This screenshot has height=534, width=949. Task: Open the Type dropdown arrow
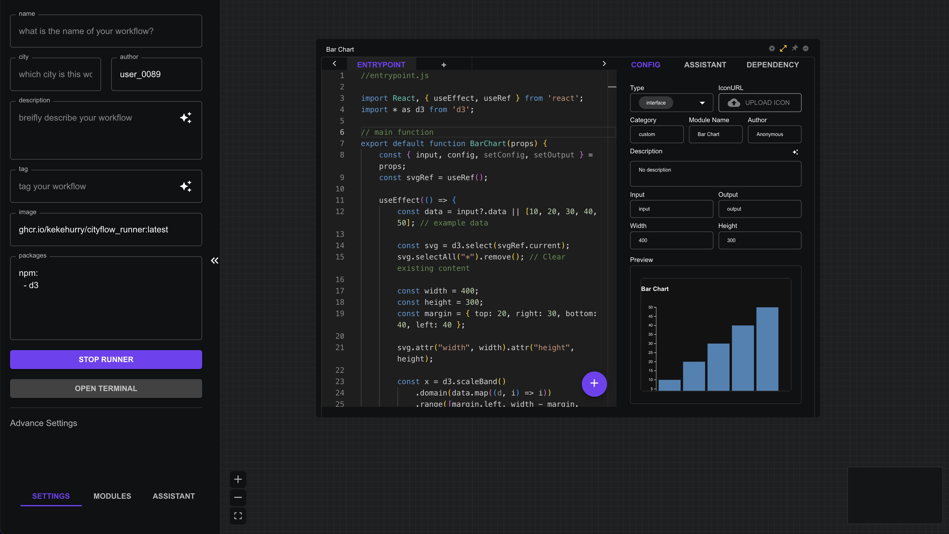click(x=702, y=103)
